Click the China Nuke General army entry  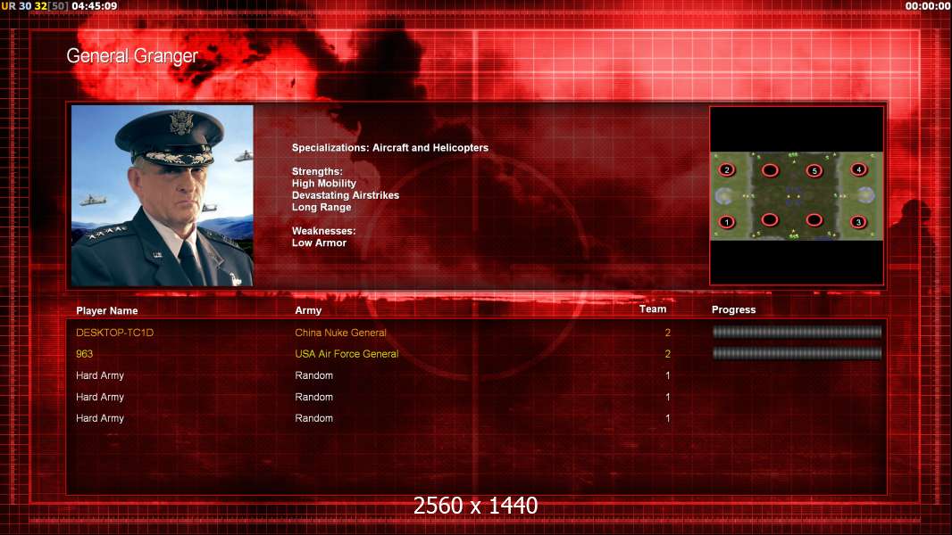click(x=340, y=333)
